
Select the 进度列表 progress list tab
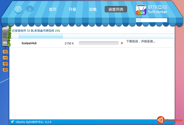(116, 9)
